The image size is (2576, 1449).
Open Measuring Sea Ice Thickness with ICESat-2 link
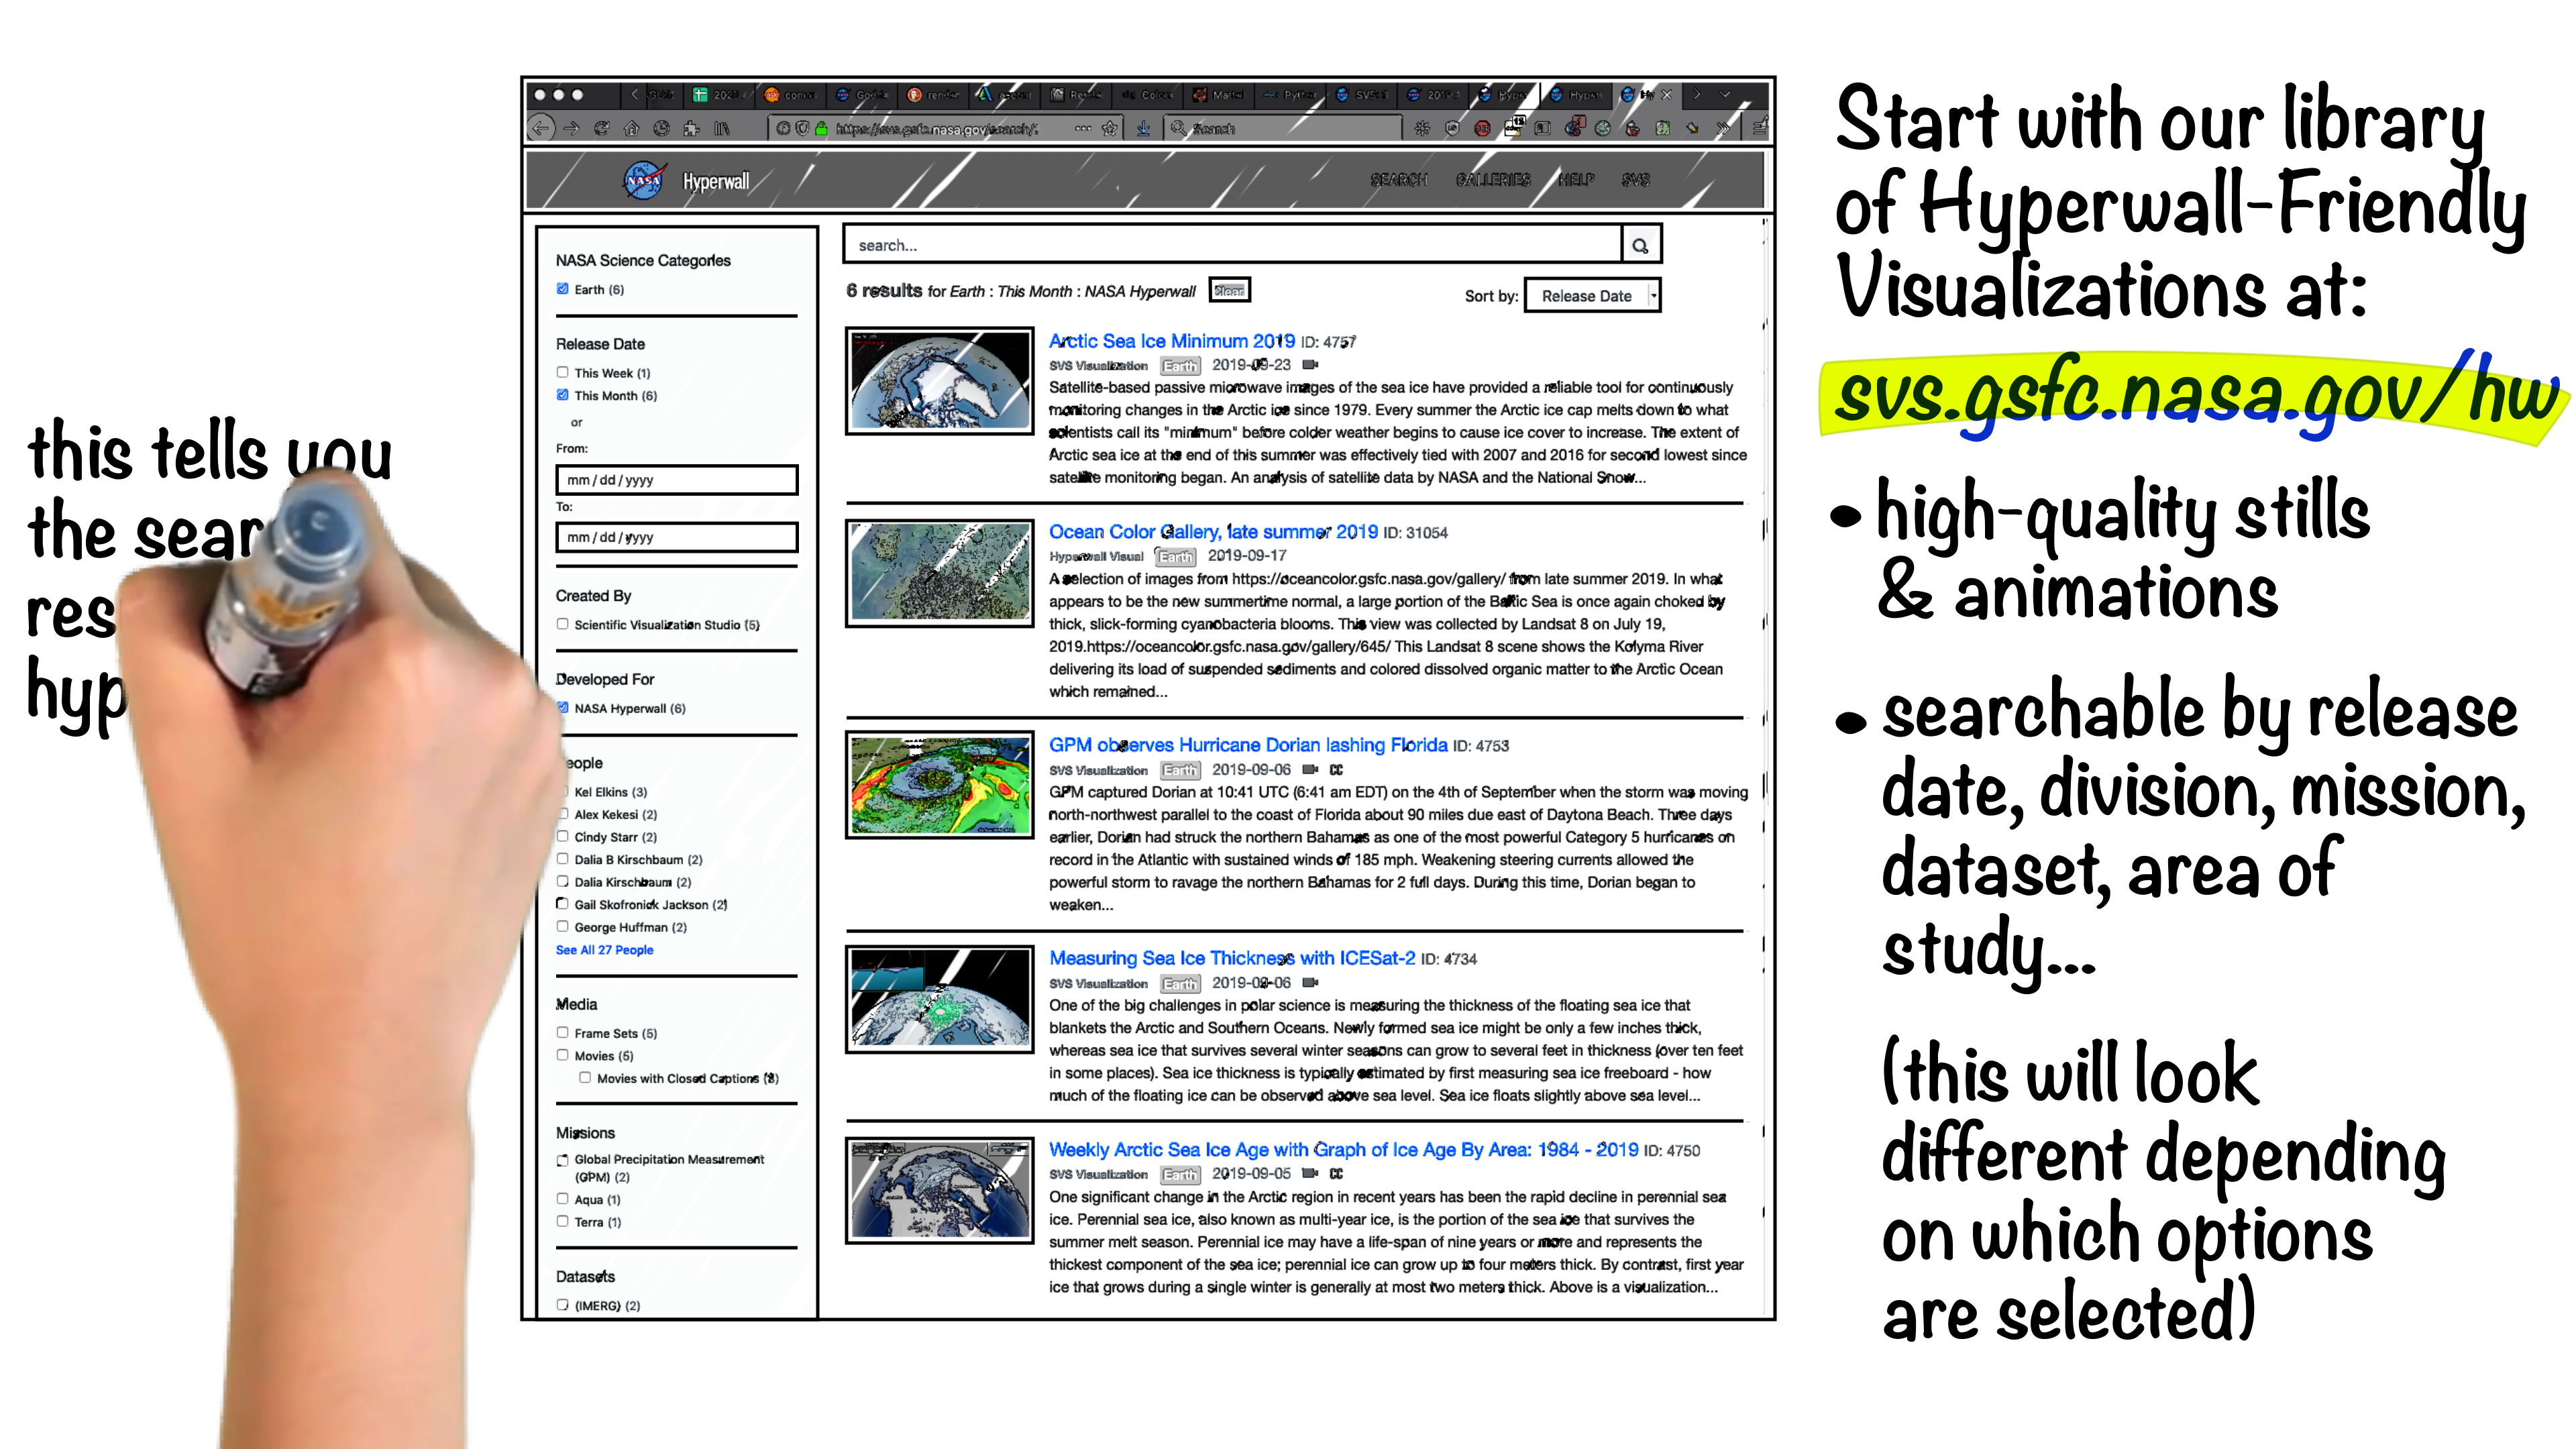click(1232, 958)
